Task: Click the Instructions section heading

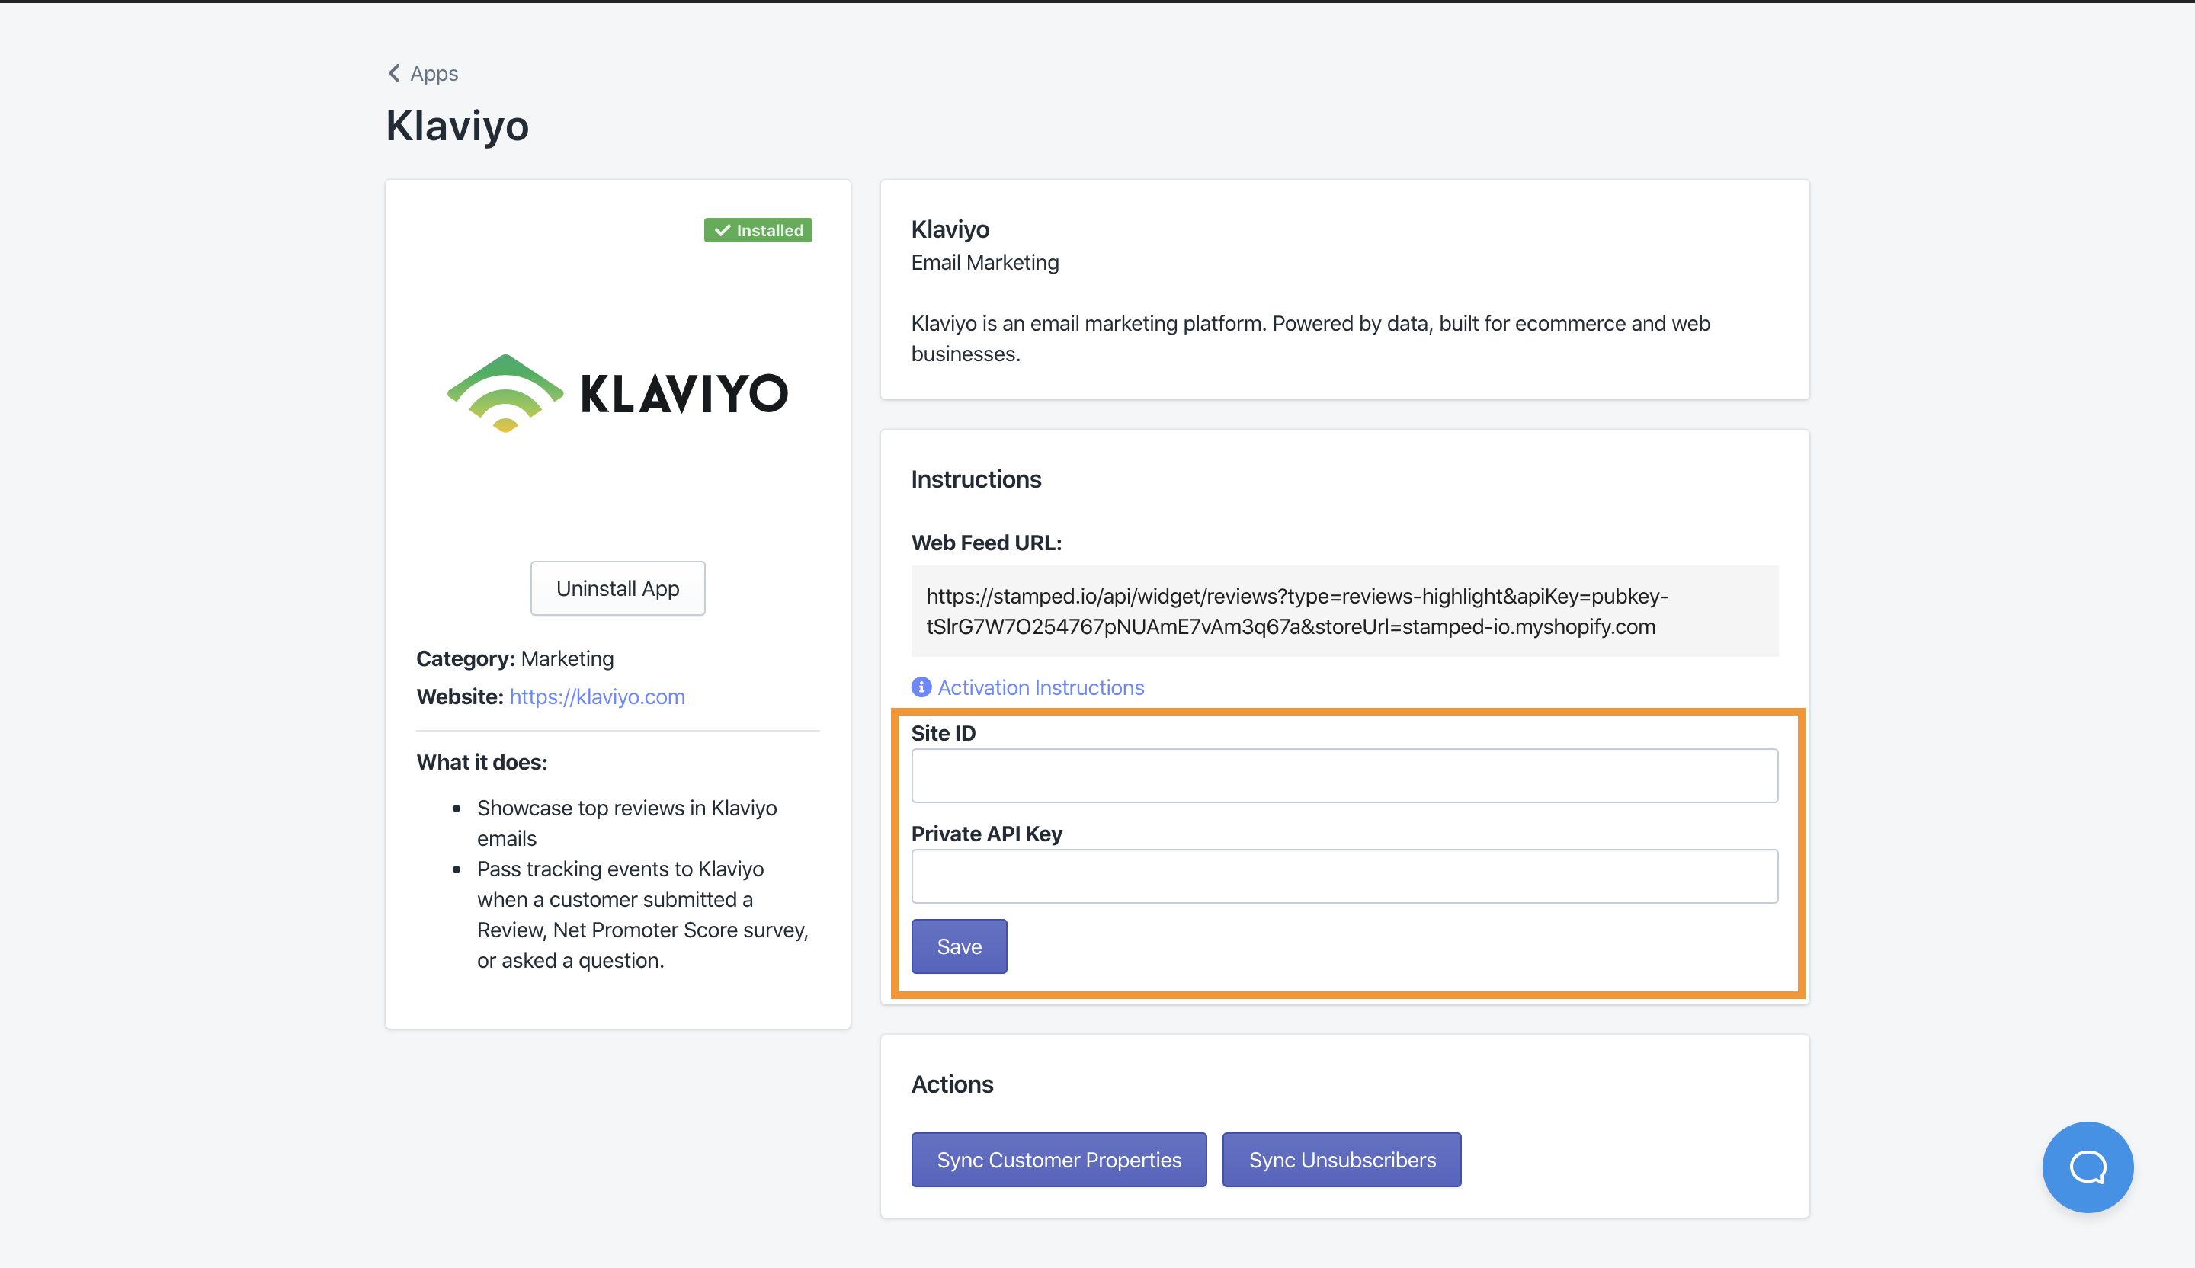Action: (x=976, y=478)
